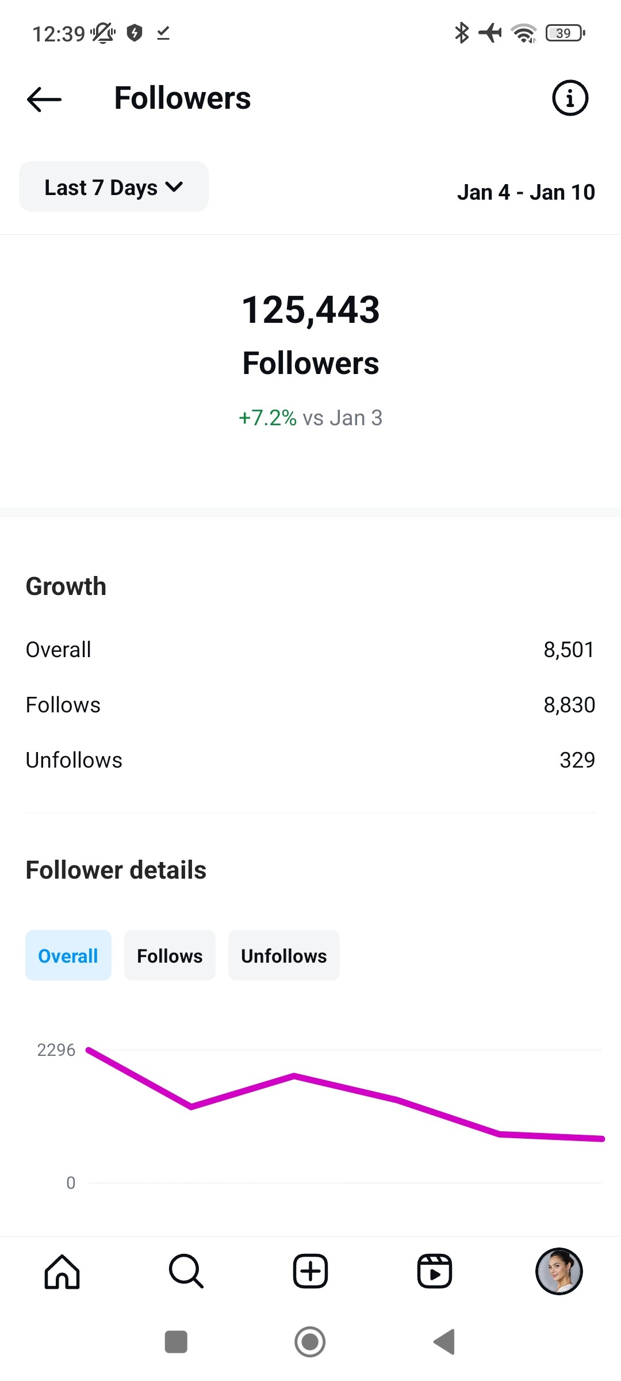
Task: Tap the 125,443 Followers count
Action: pyautogui.click(x=310, y=310)
